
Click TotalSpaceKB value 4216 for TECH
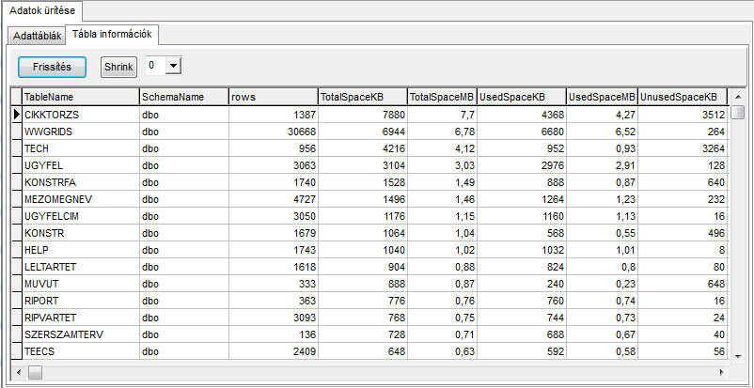pos(363,148)
